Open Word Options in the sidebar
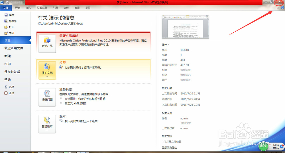 (9, 87)
